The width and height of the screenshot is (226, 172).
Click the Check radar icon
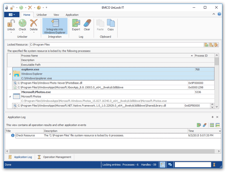pyautogui.click(x=22, y=23)
